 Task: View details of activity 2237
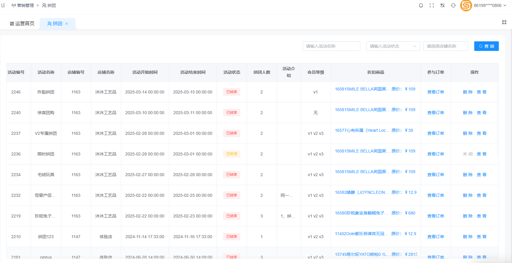[481, 133]
